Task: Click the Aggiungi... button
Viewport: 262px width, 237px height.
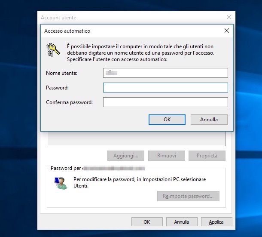Action: tap(126, 156)
